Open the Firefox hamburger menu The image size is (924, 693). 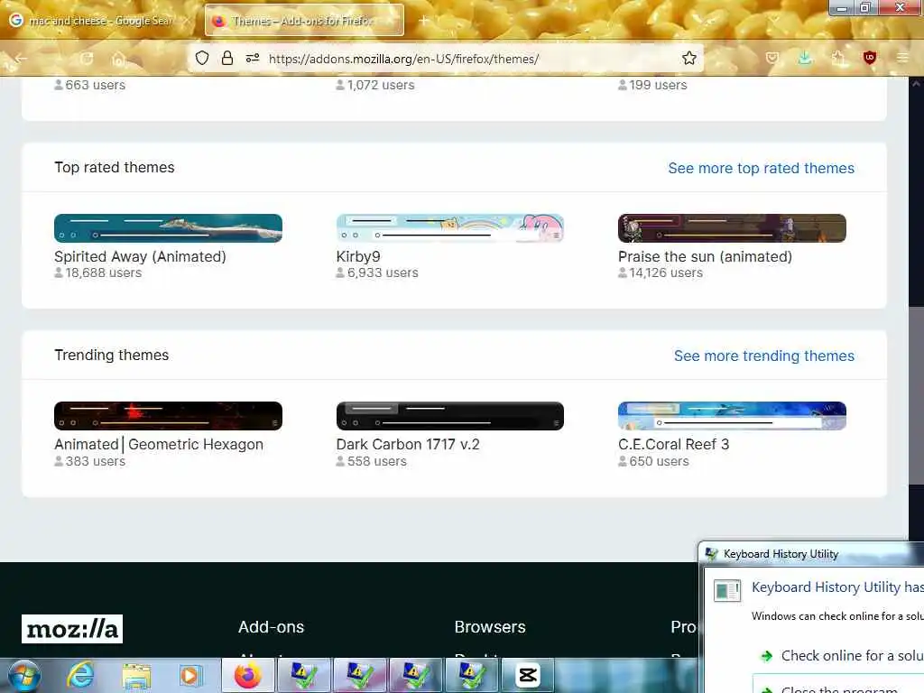pyautogui.click(x=902, y=58)
